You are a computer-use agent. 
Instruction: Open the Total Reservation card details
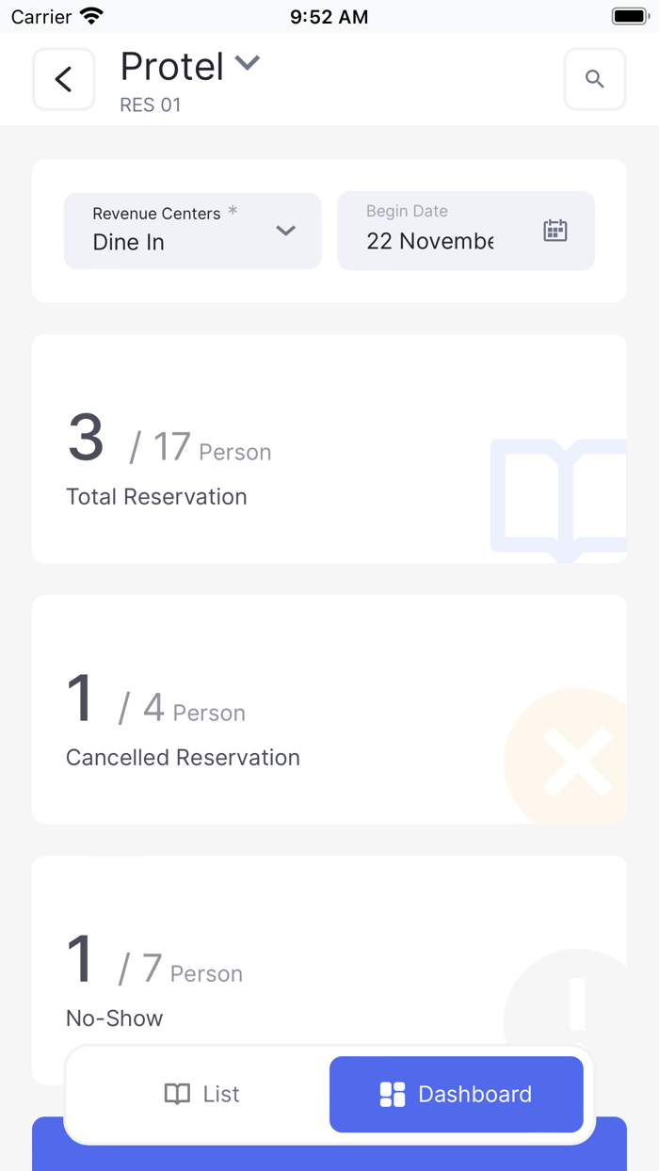[x=329, y=447]
